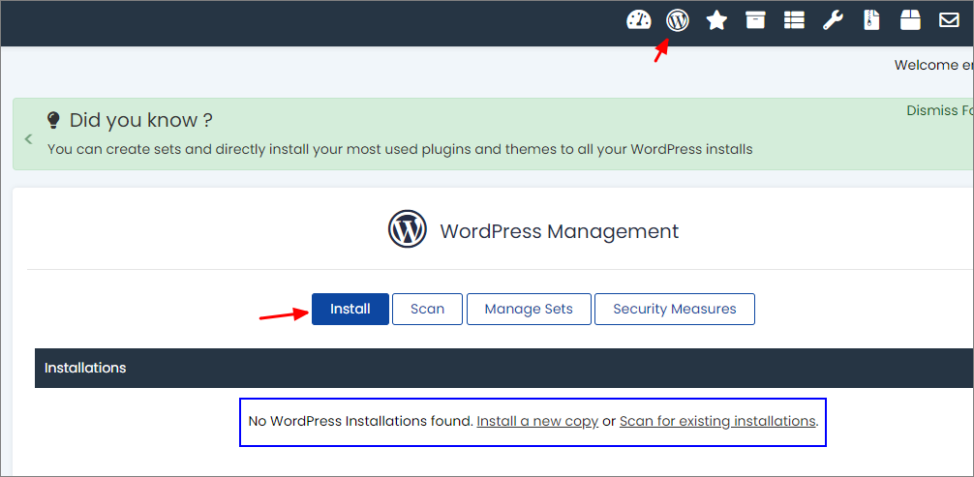This screenshot has height=477, width=974.
Task: Click the light bulb tip icon
Action: coord(54,120)
